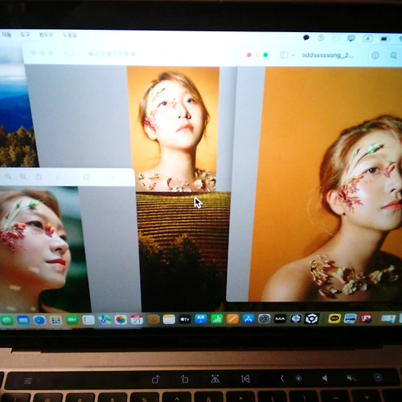Open App Store from the Dock
This screenshot has width=402, height=402.
[248, 319]
